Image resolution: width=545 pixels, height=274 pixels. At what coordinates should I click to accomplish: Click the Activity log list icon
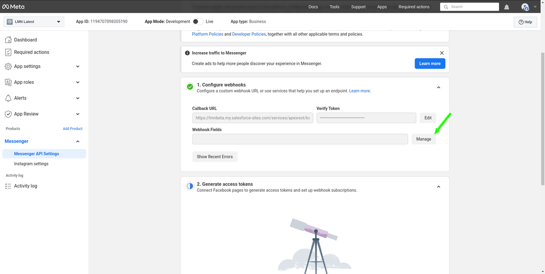(8, 186)
